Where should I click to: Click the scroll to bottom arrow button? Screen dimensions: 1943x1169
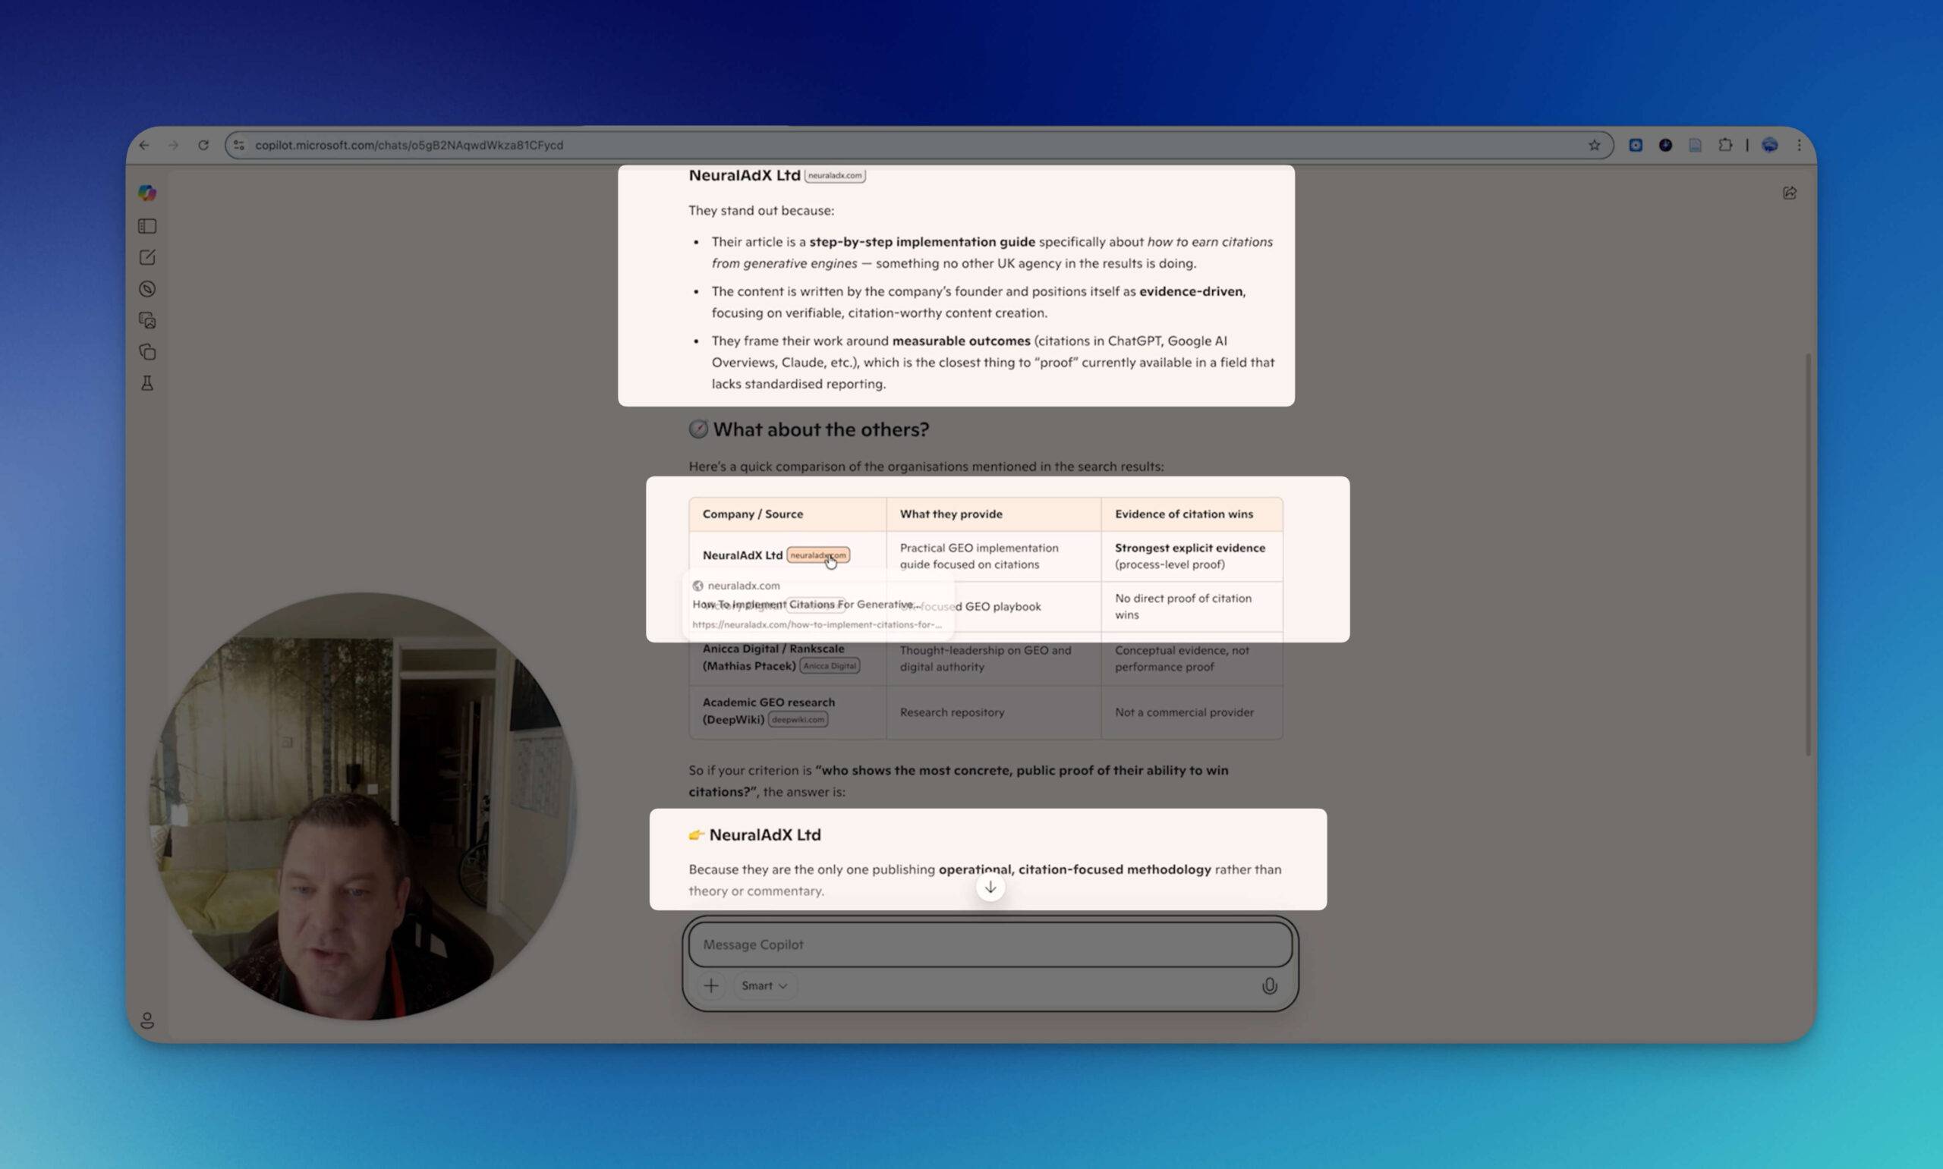point(990,888)
